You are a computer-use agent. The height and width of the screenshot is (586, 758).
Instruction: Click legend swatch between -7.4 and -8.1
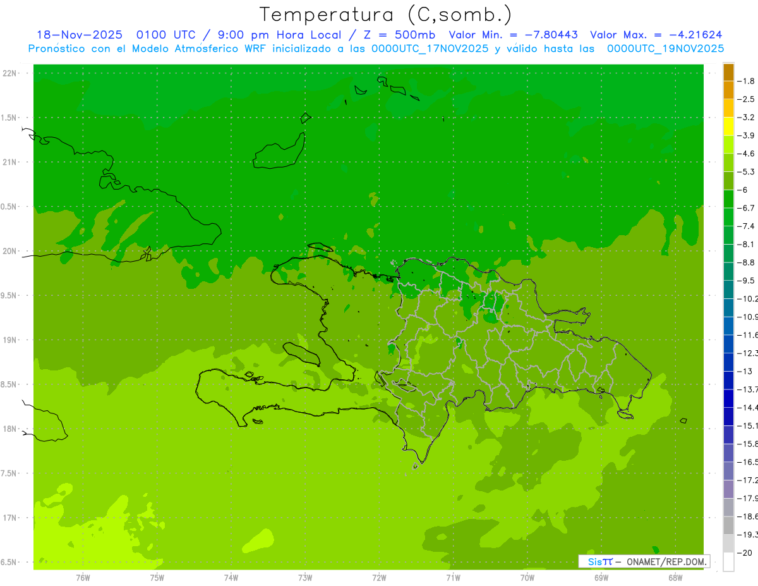[x=728, y=235]
